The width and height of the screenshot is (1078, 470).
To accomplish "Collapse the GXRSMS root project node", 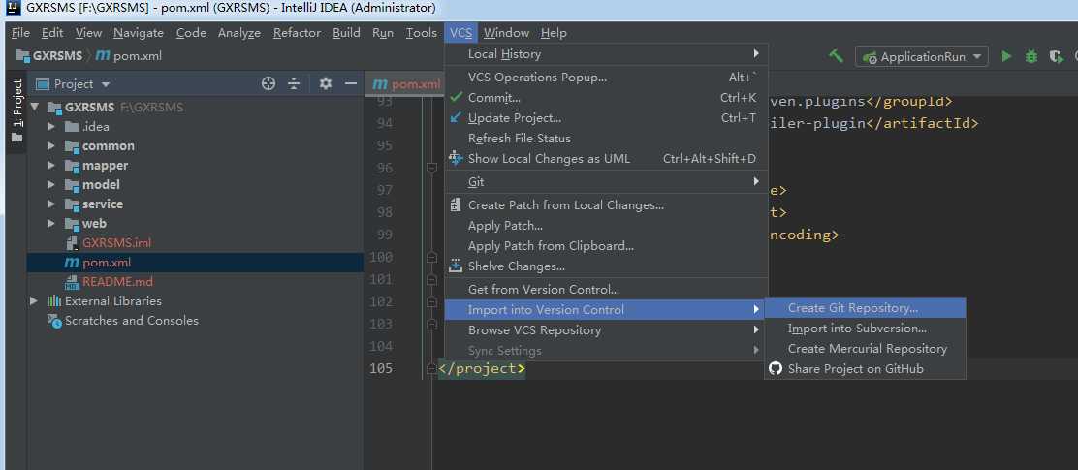I will click(x=34, y=108).
